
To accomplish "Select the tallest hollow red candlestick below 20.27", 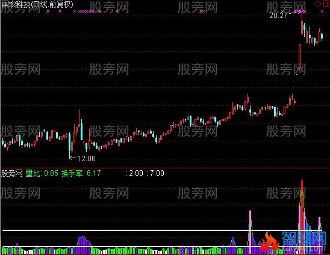I will click(x=299, y=56).
